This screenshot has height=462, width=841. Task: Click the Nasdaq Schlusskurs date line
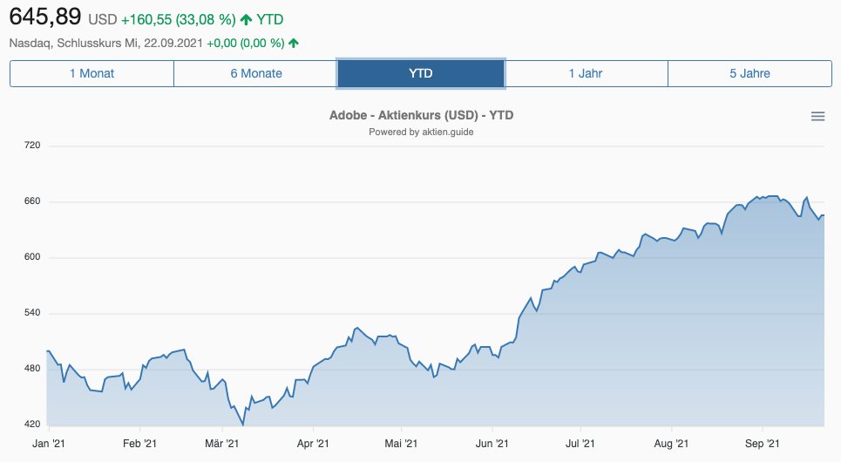point(105,42)
